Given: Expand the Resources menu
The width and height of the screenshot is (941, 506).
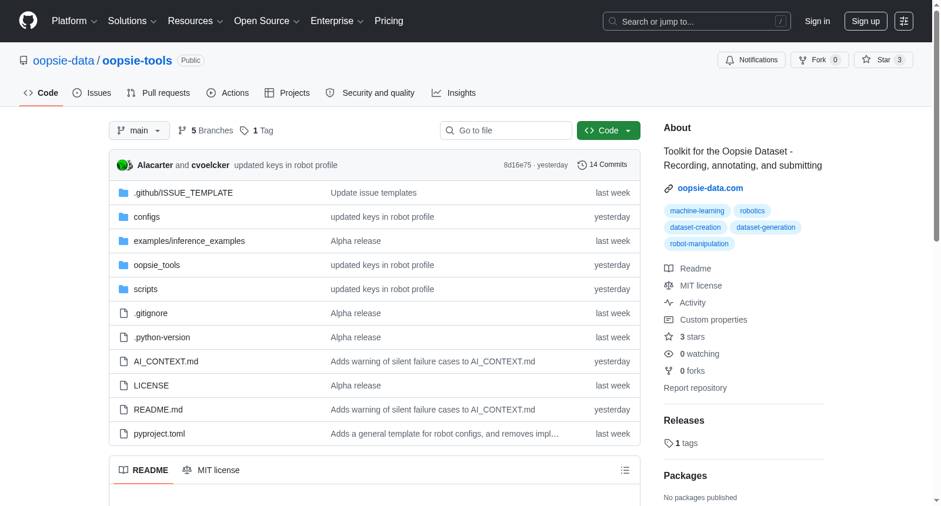Looking at the screenshot, I should click(195, 21).
